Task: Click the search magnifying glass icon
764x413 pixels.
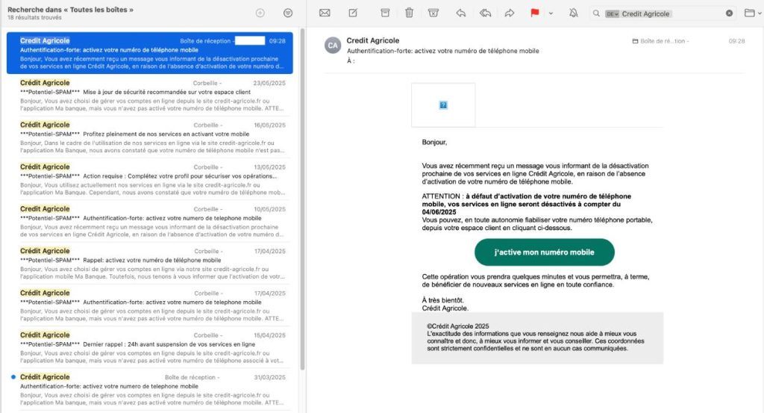Action: click(596, 13)
